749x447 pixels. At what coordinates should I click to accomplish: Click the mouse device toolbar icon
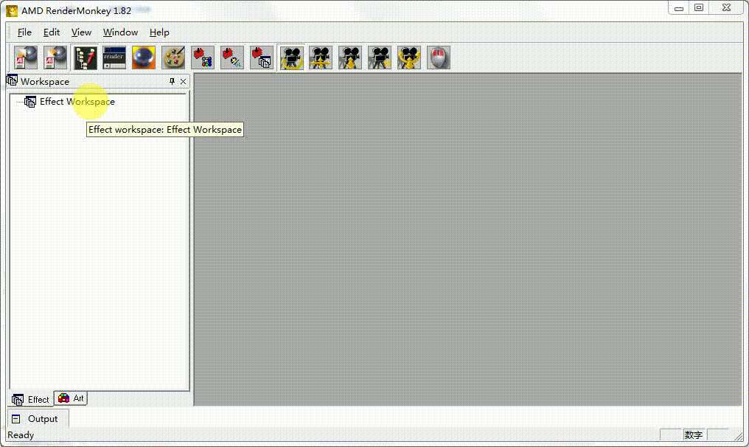[439, 58]
